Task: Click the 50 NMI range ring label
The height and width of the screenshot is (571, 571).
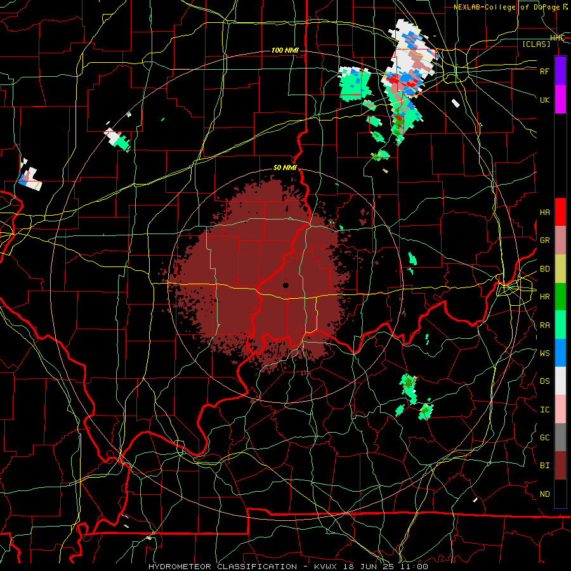Action: pos(285,167)
